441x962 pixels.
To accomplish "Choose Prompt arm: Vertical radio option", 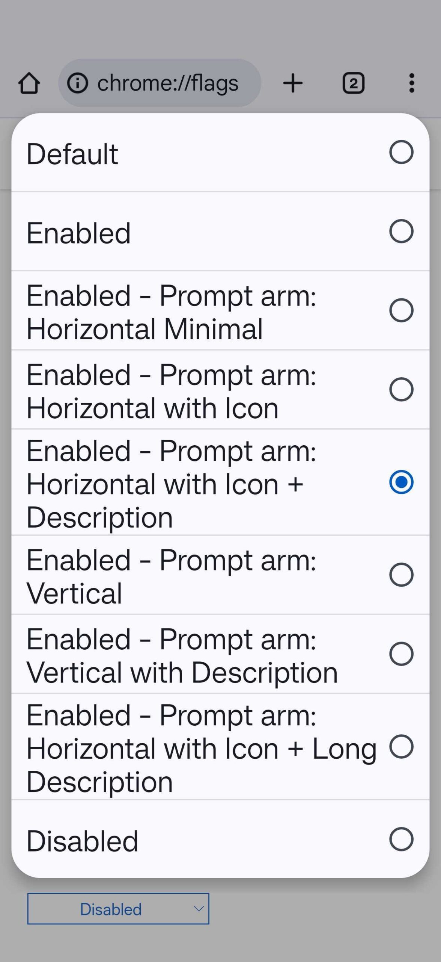I will point(401,575).
